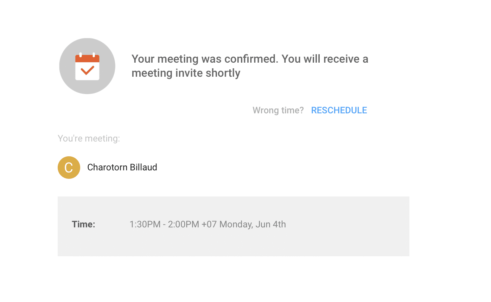
Task: Click the letter C inside the avatar
Action: 69,168
